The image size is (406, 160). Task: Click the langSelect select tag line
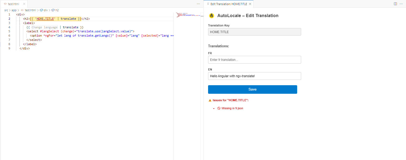point(80,32)
